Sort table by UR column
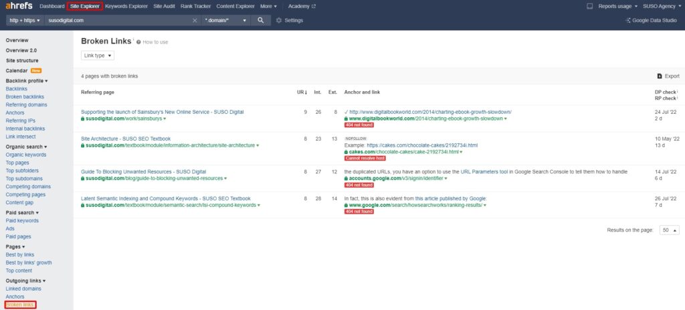 [x=302, y=92]
